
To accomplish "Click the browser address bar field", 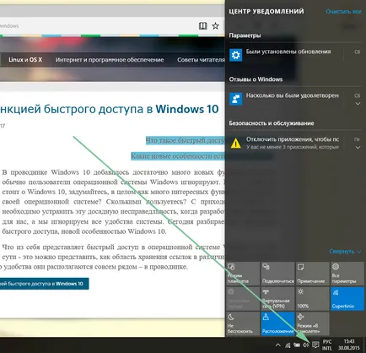I will [97, 26].
